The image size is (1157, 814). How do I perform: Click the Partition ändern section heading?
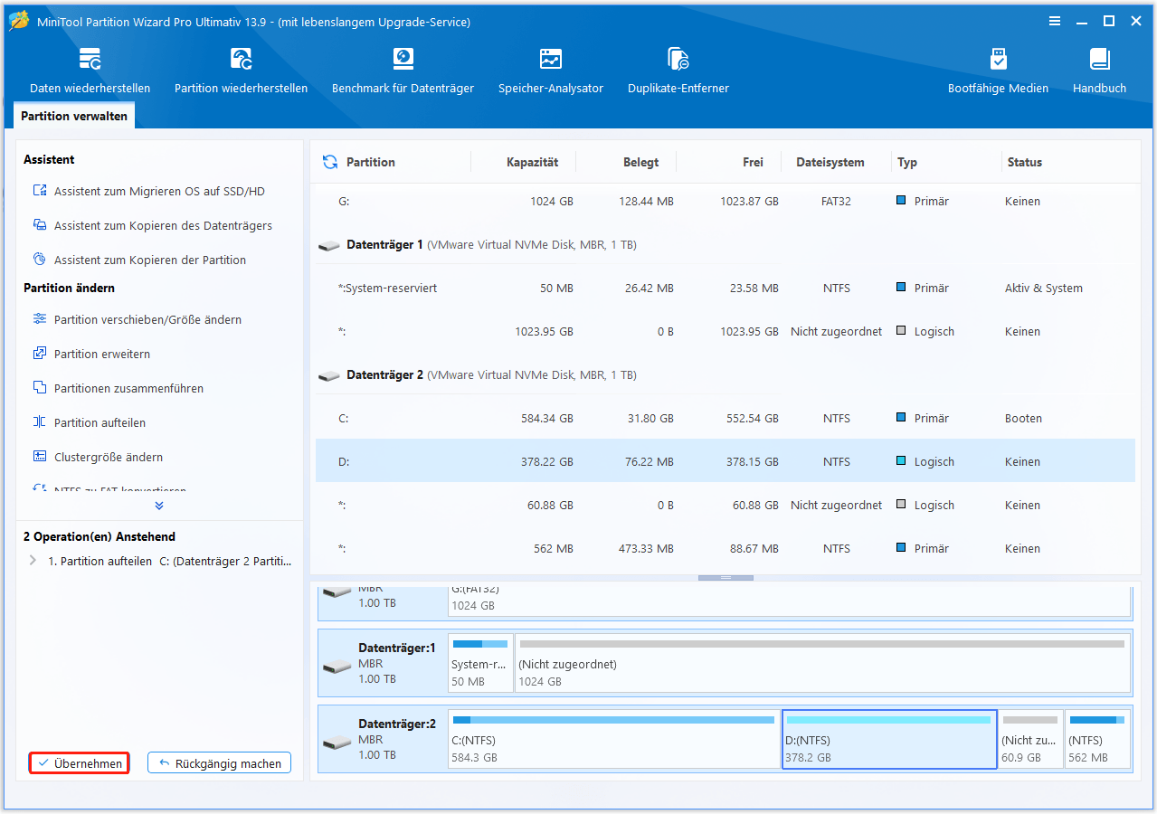pos(69,289)
